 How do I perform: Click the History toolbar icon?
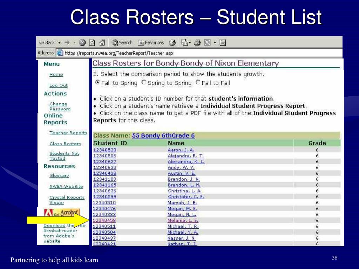pyautogui.click(x=172, y=42)
